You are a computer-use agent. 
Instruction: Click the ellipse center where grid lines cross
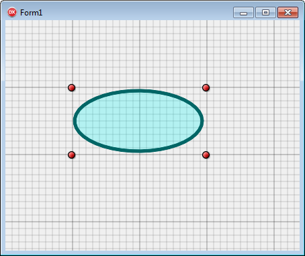[x=140, y=121]
